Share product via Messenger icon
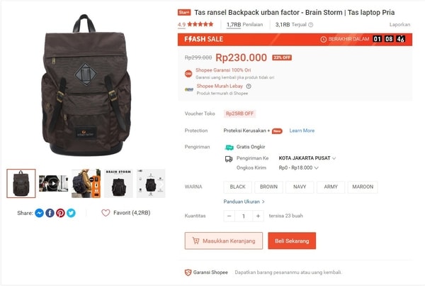The width and height of the screenshot is (425, 286). coord(39,213)
